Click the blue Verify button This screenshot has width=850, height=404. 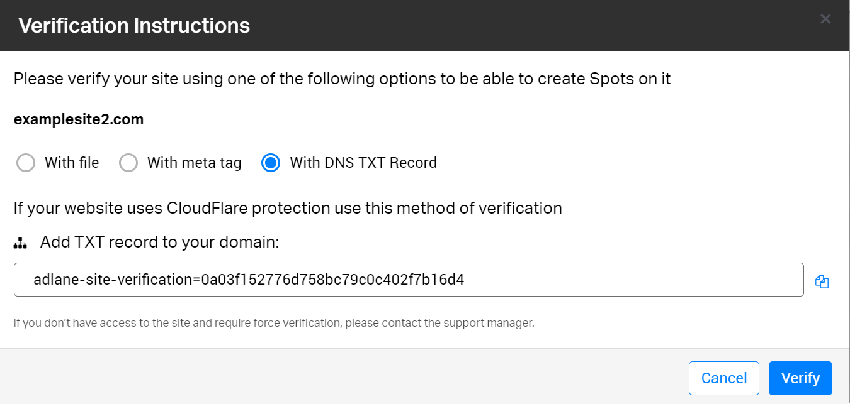[x=800, y=378]
